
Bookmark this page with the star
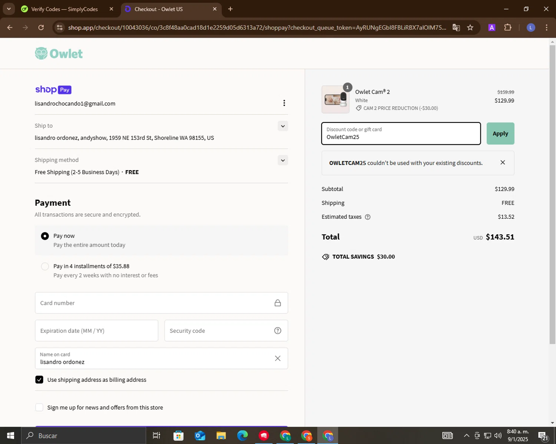pyautogui.click(x=470, y=27)
